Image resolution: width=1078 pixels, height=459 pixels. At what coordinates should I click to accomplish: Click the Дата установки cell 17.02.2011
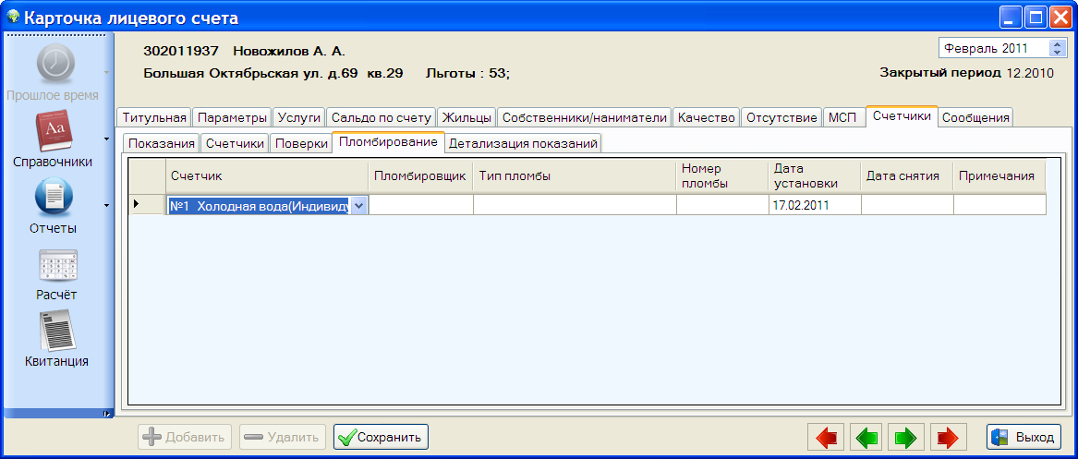tap(813, 206)
